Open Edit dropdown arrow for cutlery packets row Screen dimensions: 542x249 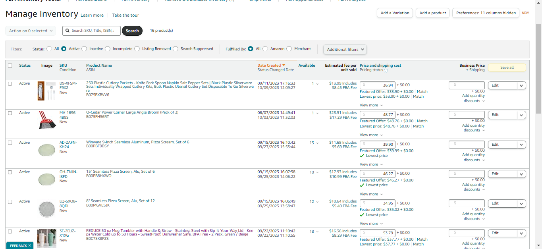522,85
